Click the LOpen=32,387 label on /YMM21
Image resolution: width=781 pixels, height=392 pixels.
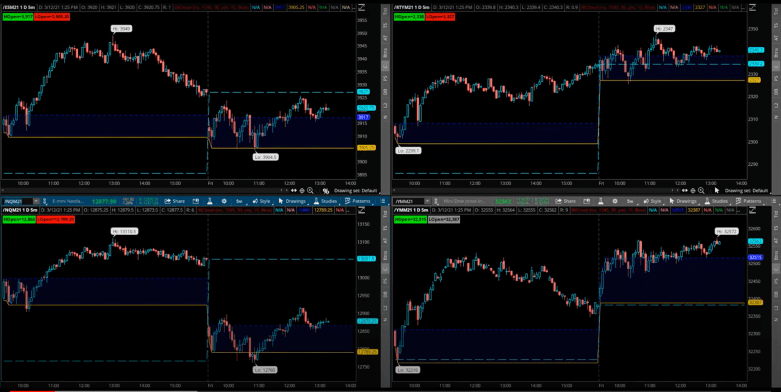pyautogui.click(x=444, y=219)
